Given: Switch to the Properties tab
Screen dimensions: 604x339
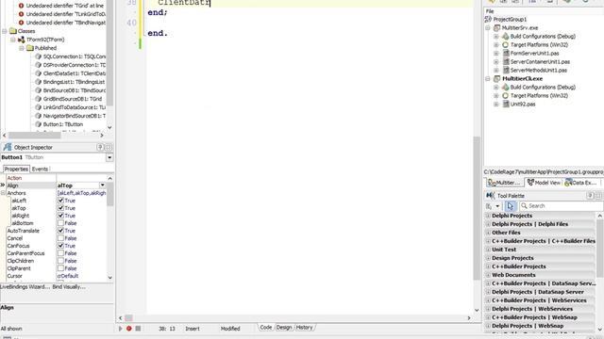Looking at the screenshot, I should (x=16, y=169).
